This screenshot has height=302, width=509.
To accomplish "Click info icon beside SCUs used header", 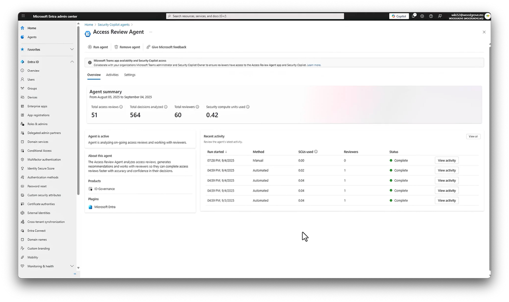I will [x=316, y=151].
